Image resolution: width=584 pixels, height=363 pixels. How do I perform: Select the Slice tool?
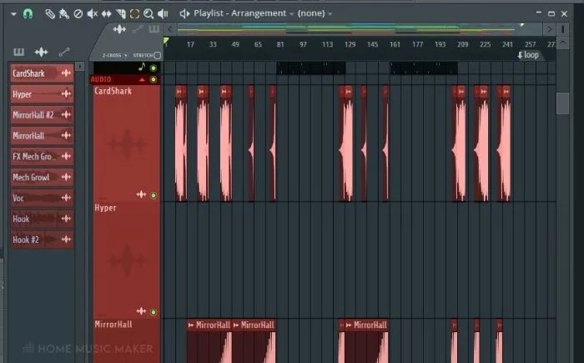(x=120, y=14)
